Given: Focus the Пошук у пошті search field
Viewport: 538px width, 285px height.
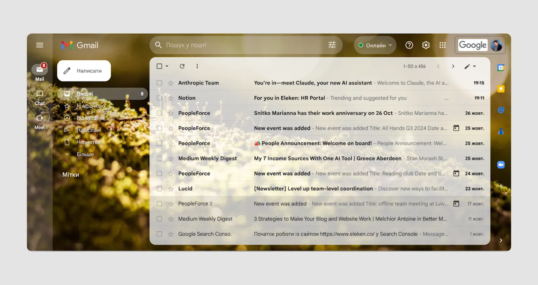Looking at the screenshot, I should tap(245, 45).
